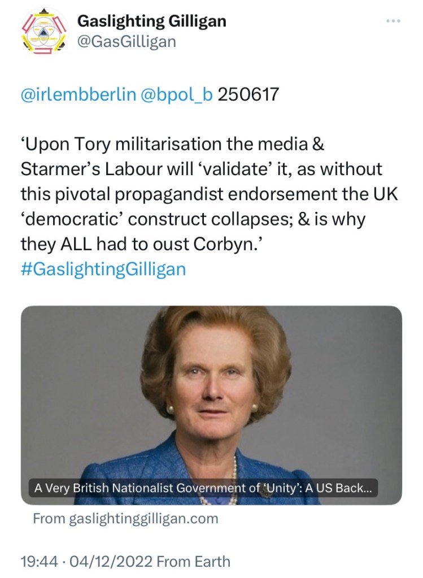This screenshot has height=578, width=423.
Task: Click the 19:44 tweet time
Action: (38, 562)
